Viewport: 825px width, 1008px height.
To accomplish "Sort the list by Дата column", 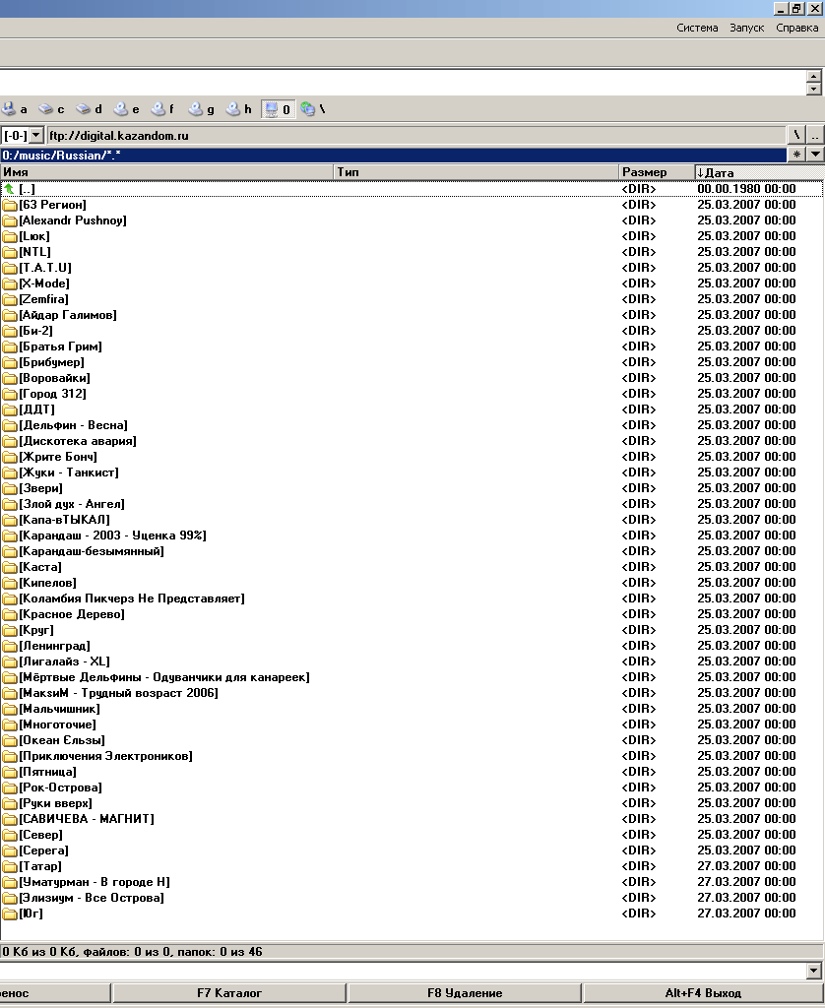I will 759,172.
